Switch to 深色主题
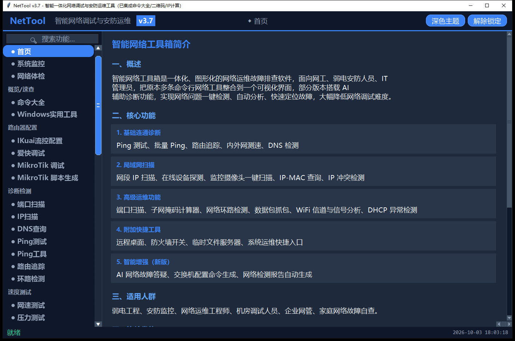This screenshot has width=515, height=341. tap(446, 21)
